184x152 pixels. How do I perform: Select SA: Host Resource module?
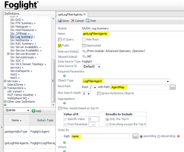coord(22,30)
